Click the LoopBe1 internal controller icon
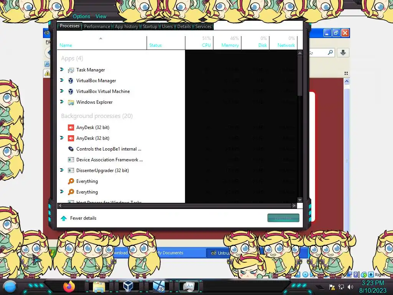Viewport: 393px width, 295px height. pyautogui.click(x=71, y=149)
